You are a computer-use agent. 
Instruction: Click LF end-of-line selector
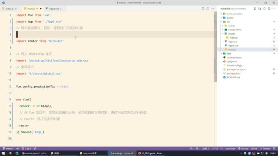[222, 149]
